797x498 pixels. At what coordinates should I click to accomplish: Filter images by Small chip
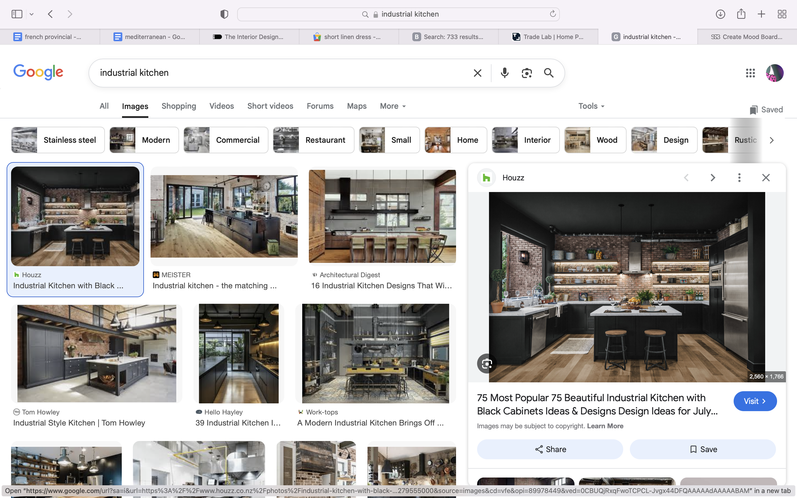[389, 140]
